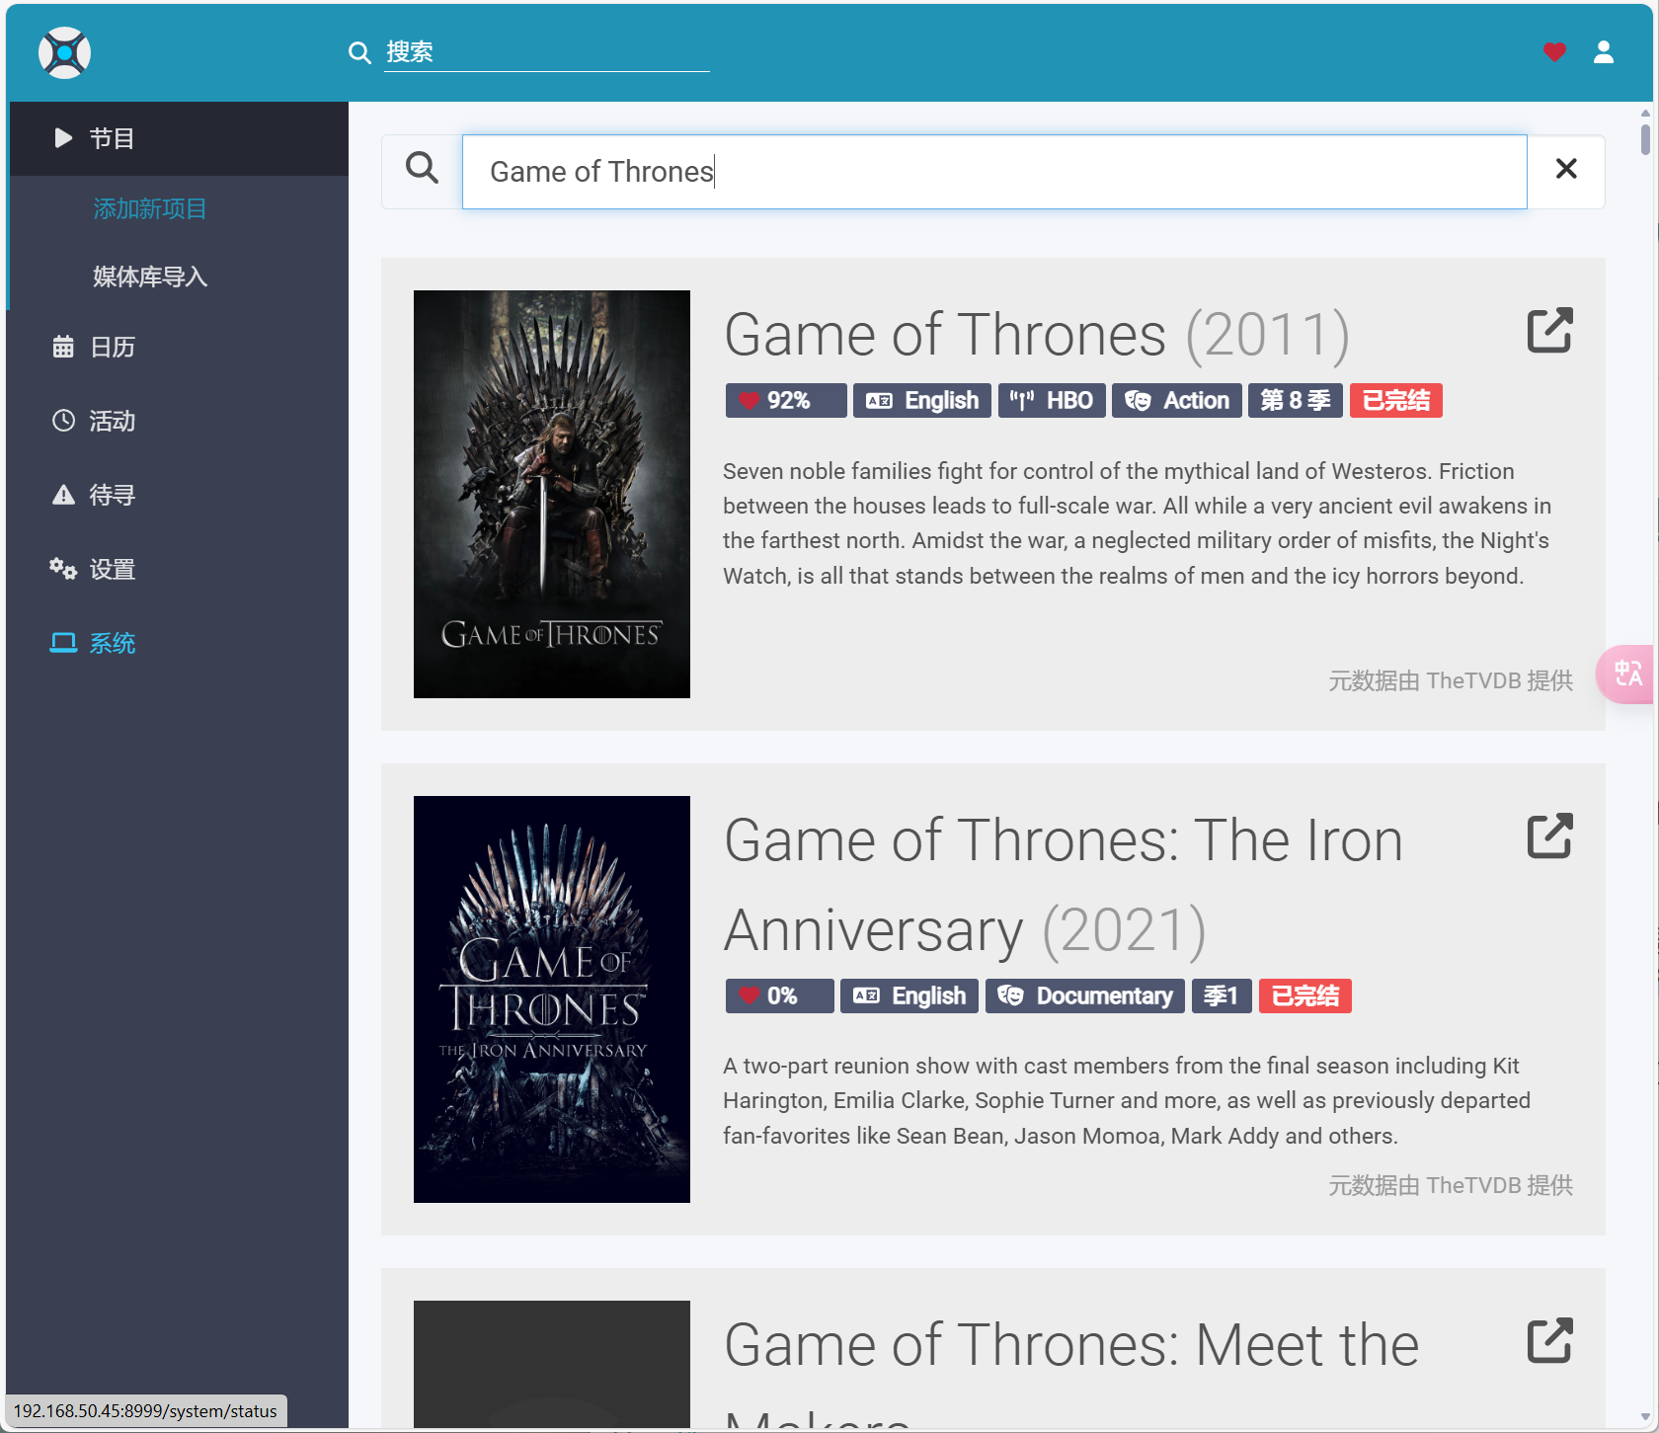Screen dimensions: 1659x1433
Task: Click the red heart donate icon
Action: click(x=1554, y=52)
